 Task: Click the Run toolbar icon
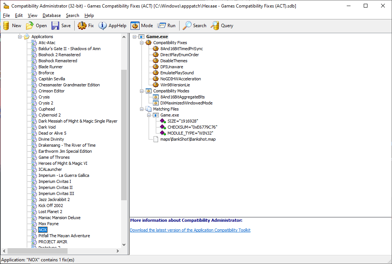tap(161, 26)
